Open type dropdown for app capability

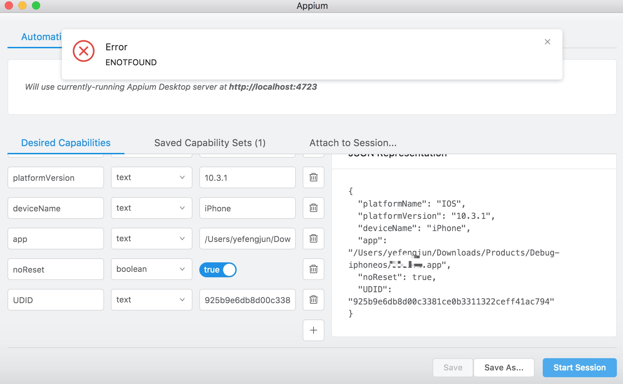pyautogui.click(x=151, y=239)
